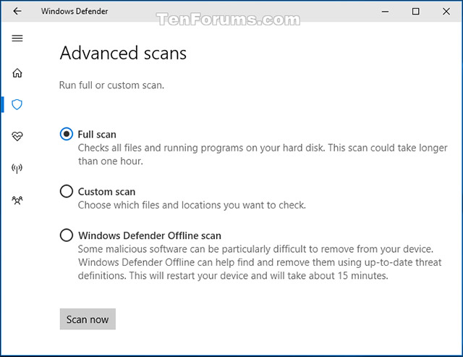Screen dimensions: 463x357
Task: Open Family options people icon
Action: point(17,200)
